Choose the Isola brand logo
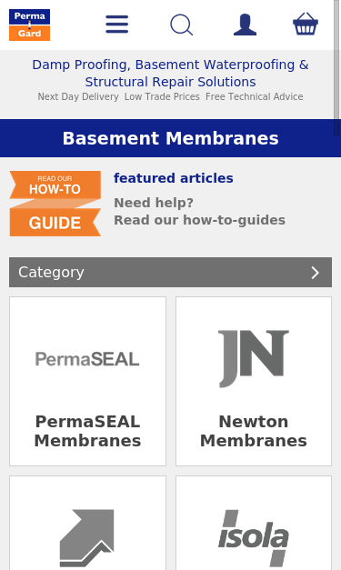The height and width of the screenshot is (570, 341). click(254, 538)
